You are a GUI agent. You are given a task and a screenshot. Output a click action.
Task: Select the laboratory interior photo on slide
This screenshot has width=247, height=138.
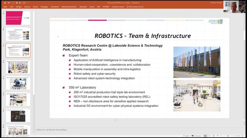(197, 95)
